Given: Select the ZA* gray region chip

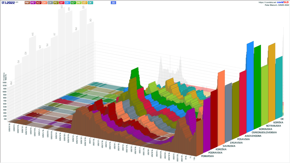Looking at the screenshot, I should point(50,3).
